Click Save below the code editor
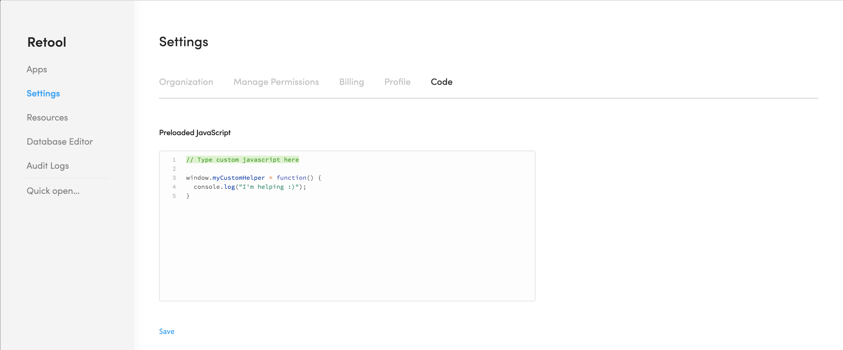This screenshot has height=350, width=843. point(167,331)
